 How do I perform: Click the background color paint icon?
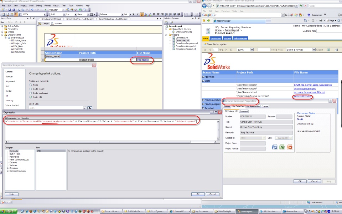[150, 14]
